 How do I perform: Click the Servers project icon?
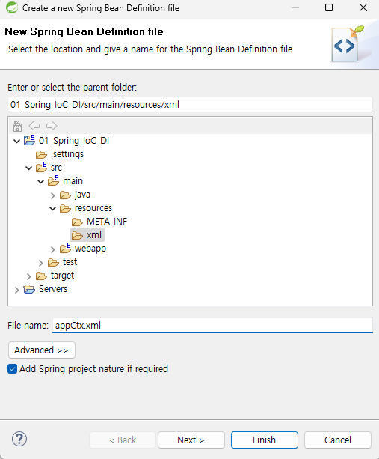(x=29, y=289)
